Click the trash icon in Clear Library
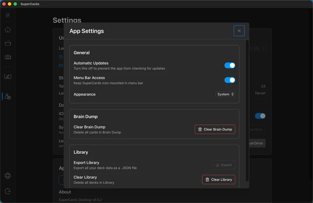The height and width of the screenshot is (203, 313). [207, 180]
